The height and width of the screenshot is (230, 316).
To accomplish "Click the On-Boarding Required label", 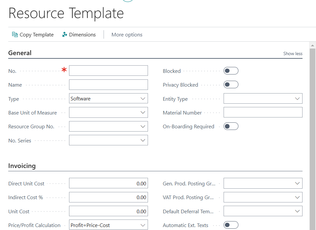I will point(188,126).
